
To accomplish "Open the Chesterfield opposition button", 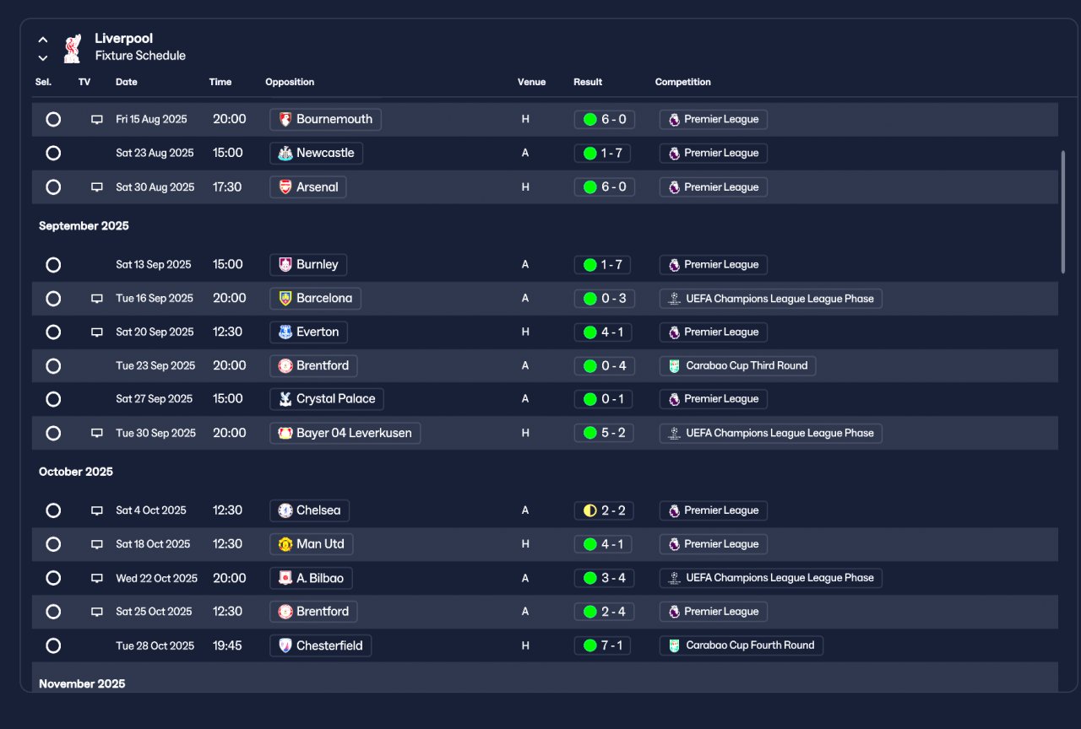I will tap(320, 645).
